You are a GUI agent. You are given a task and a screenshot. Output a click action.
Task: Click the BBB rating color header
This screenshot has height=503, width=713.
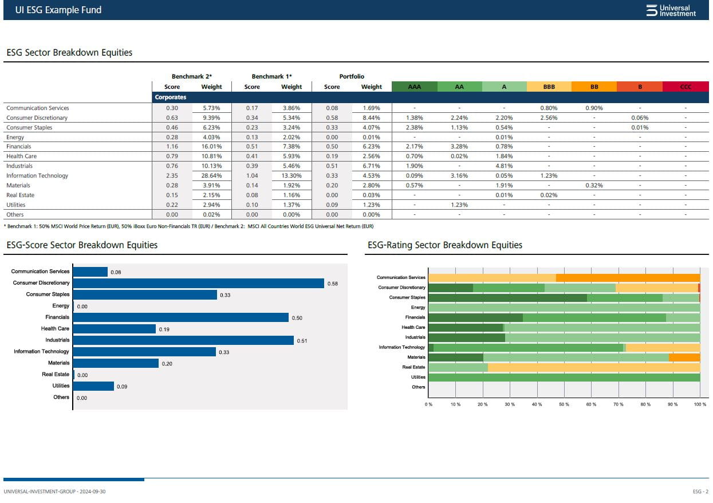549,87
